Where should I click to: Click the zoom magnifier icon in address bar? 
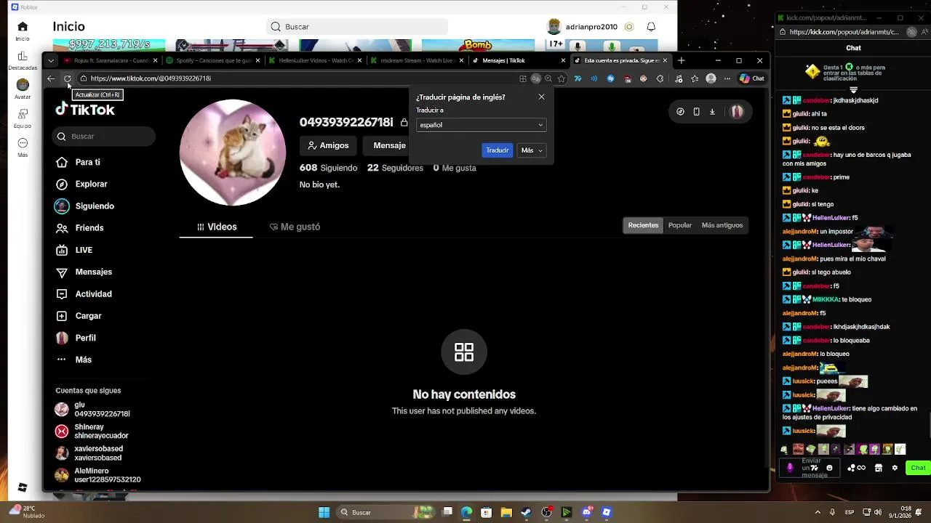click(548, 78)
